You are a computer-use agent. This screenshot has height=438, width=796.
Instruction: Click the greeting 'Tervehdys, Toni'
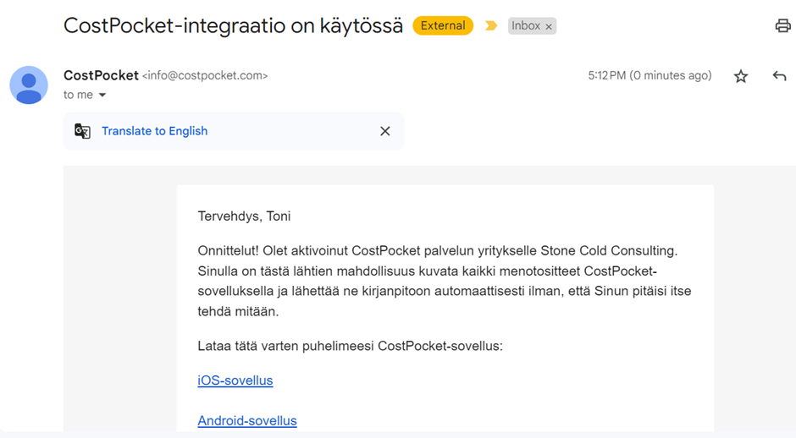pyautogui.click(x=244, y=216)
